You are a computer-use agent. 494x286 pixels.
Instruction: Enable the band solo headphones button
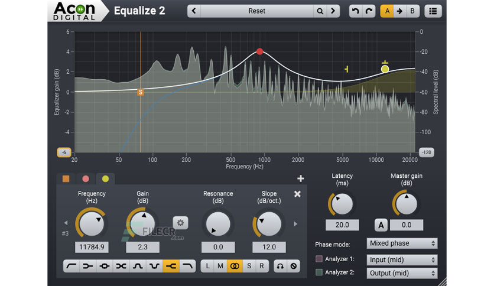point(280,266)
